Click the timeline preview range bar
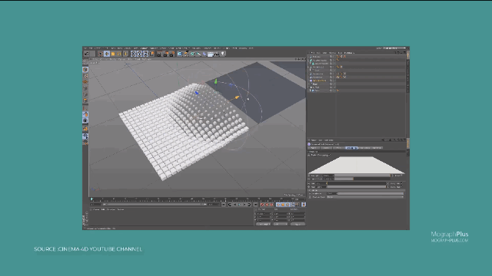492x276 pixels. tap(155, 205)
